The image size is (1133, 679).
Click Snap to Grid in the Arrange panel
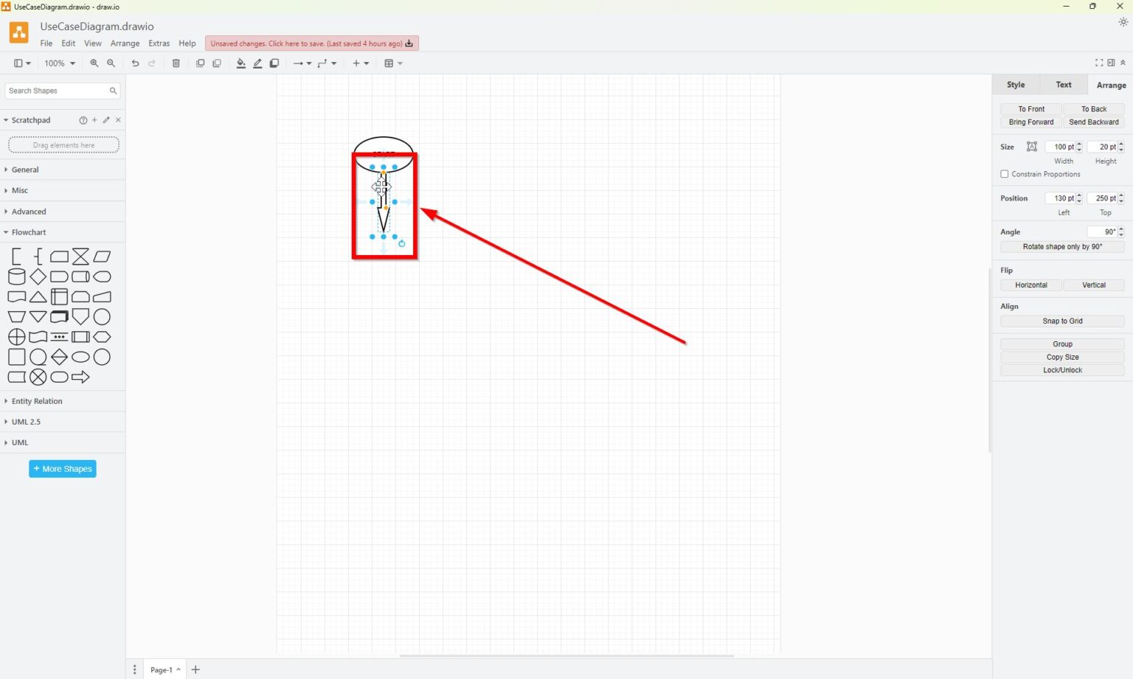coord(1061,321)
